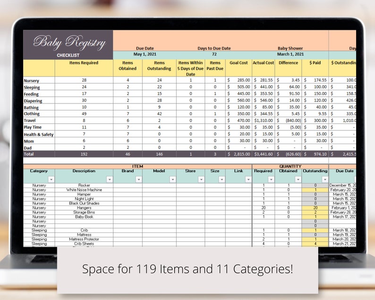Screen dimensions: 375x300
Task: Click the Baby Registry title cell
Action: click(68, 45)
